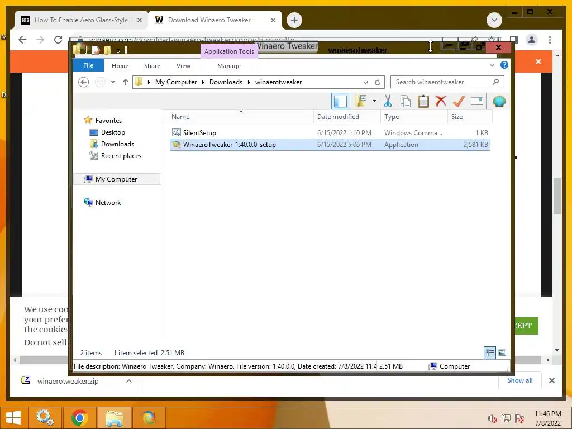
Task: Close the Chrome downloads bar
Action: [x=552, y=380]
